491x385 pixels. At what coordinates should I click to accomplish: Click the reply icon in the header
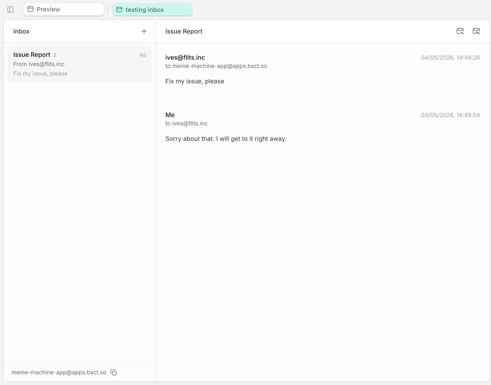click(460, 31)
